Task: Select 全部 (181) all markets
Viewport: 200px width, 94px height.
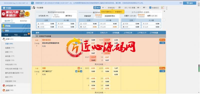Action: coord(9,43)
